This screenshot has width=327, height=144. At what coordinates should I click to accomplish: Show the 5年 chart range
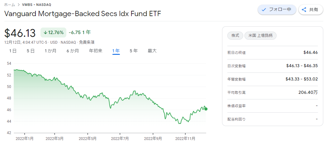[134, 51]
